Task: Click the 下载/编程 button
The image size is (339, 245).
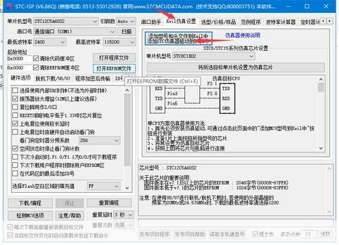Action: [x=31, y=203]
